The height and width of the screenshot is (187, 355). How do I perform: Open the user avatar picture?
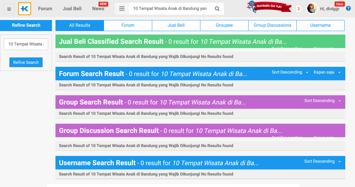pyautogui.click(x=312, y=9)
